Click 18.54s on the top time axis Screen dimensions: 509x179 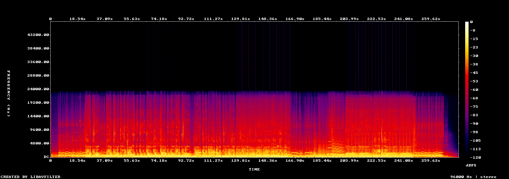(x=77, y=19)
